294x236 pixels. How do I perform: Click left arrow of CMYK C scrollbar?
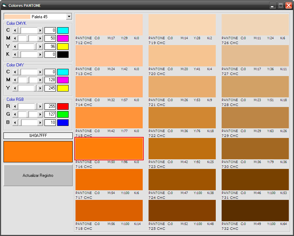pos(15,30)
